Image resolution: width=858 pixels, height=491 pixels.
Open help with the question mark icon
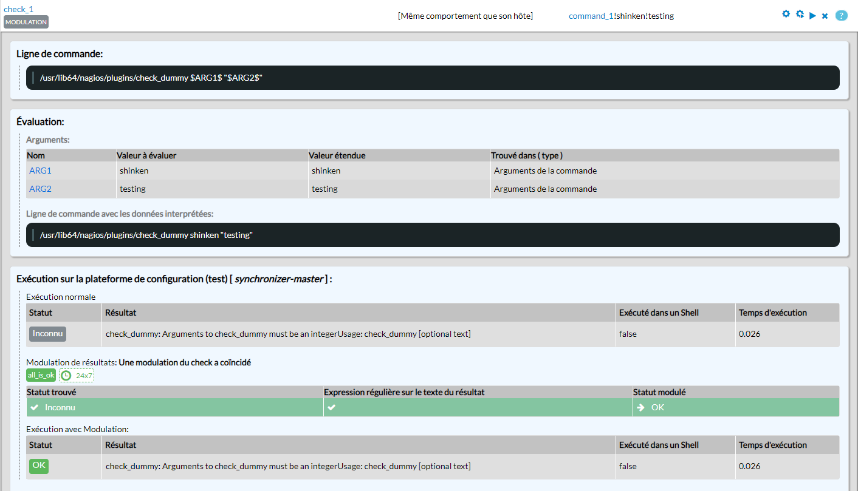(841, 16)
